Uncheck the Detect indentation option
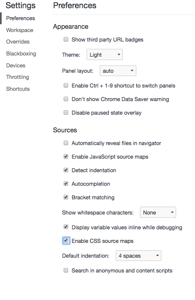Viewport: 195px width, 300px height. [66, 170]
